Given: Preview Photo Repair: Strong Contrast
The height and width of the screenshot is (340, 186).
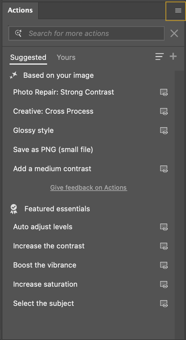Looking at the screenshot, I should point(164,92).
